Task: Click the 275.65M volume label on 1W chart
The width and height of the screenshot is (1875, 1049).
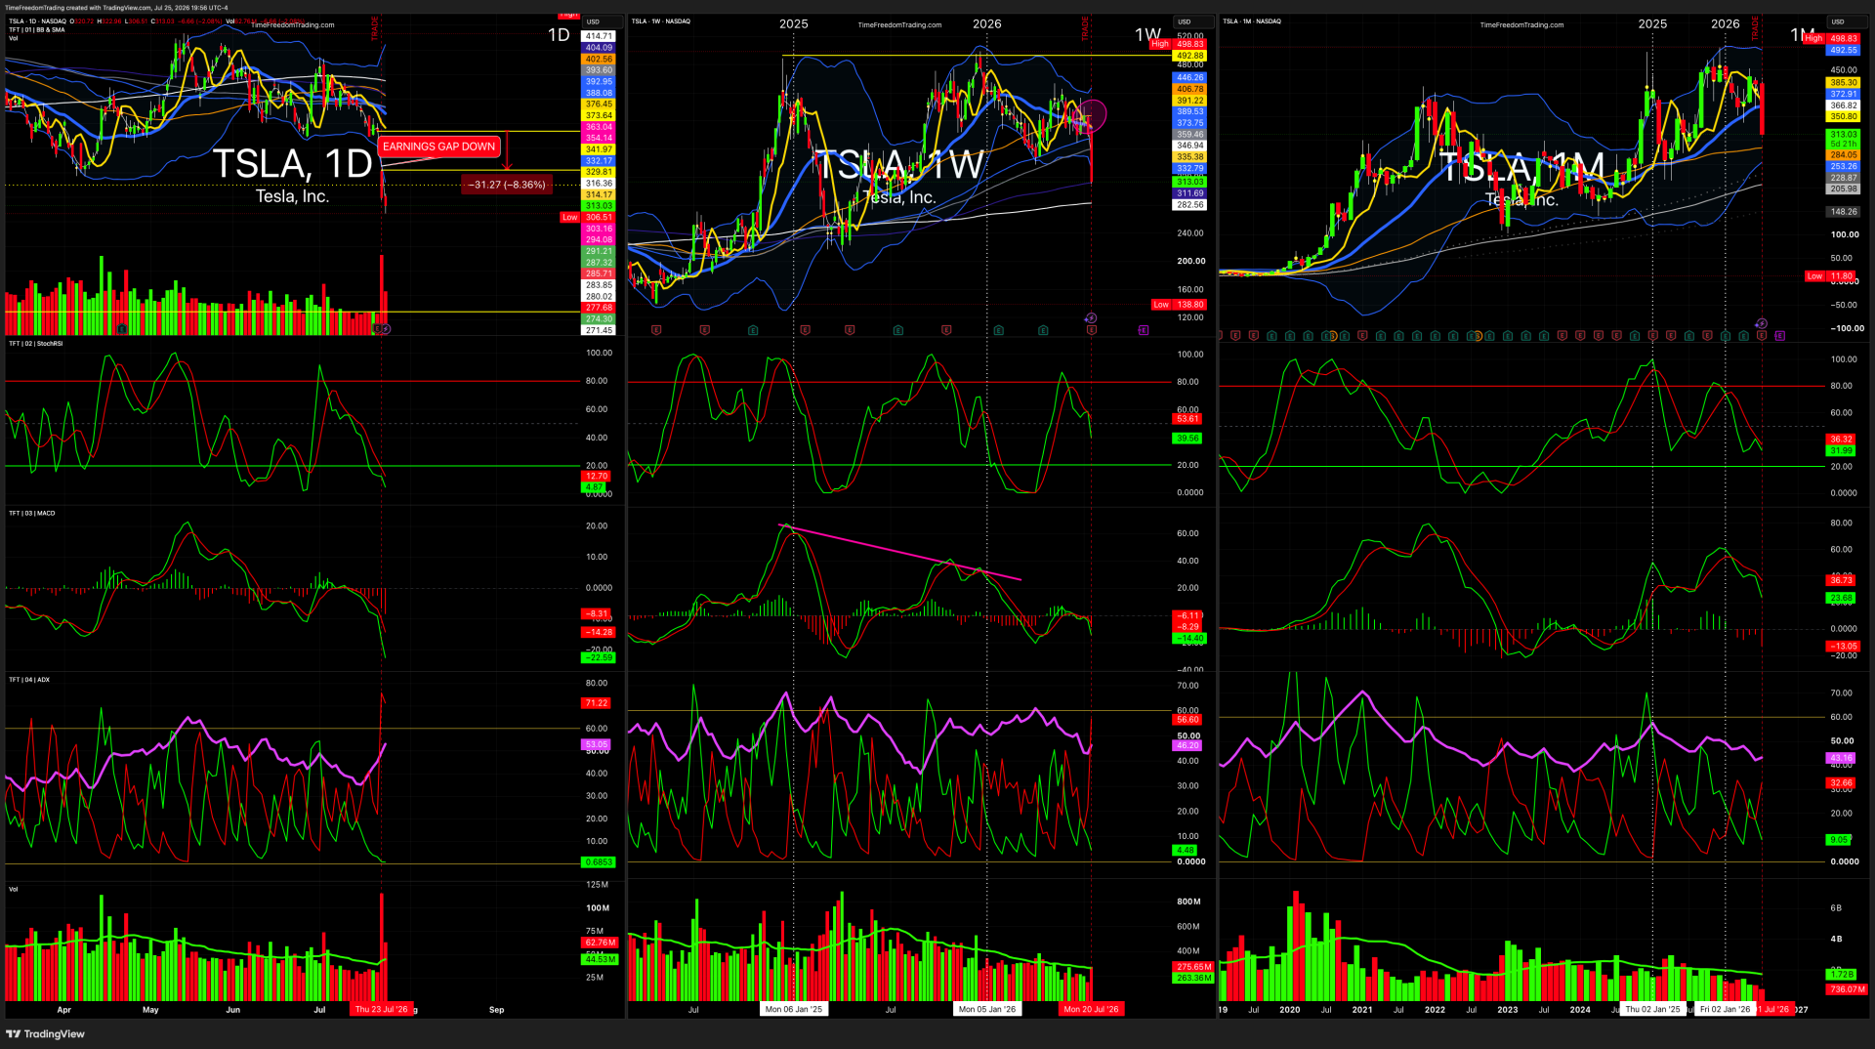Action: [1193, 967]
